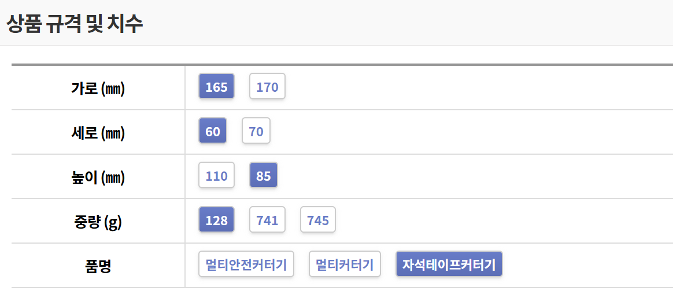Viewport: 673px width, 291px height.
Task: Choose the 멀티커터기 product option
Action: (345, 265)
